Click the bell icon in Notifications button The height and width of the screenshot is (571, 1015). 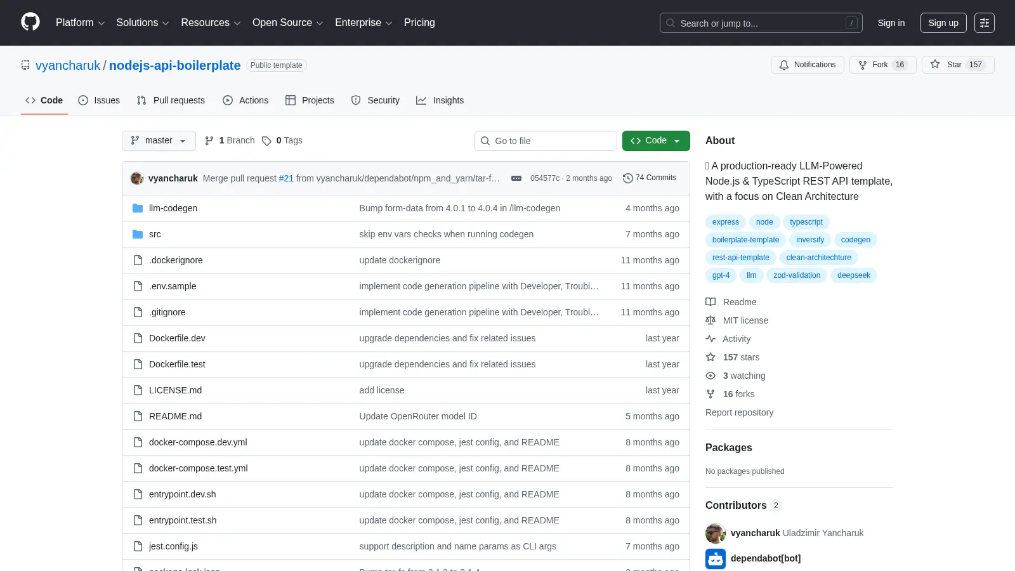[784, 65]
